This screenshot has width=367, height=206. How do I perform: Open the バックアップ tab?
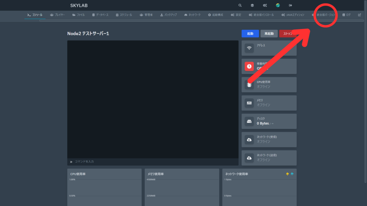point(168,15)
